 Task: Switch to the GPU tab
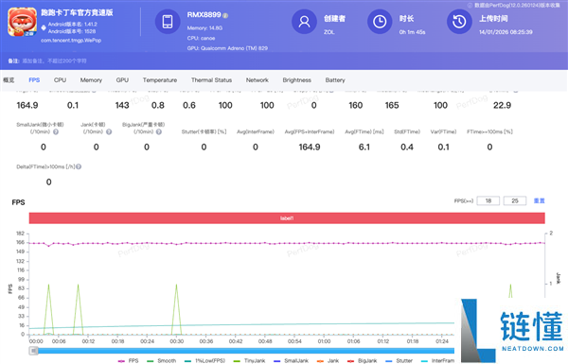click(x=122, y=80)
